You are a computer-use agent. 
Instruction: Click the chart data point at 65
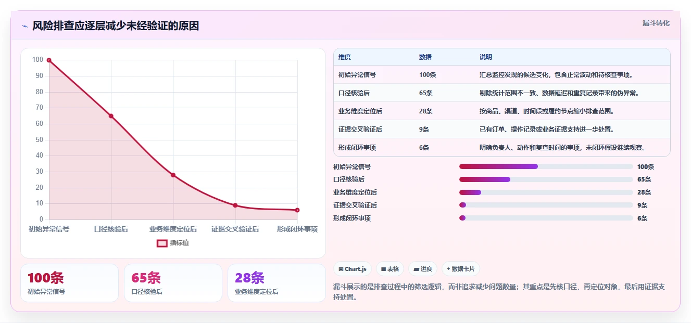click(111, 116)
